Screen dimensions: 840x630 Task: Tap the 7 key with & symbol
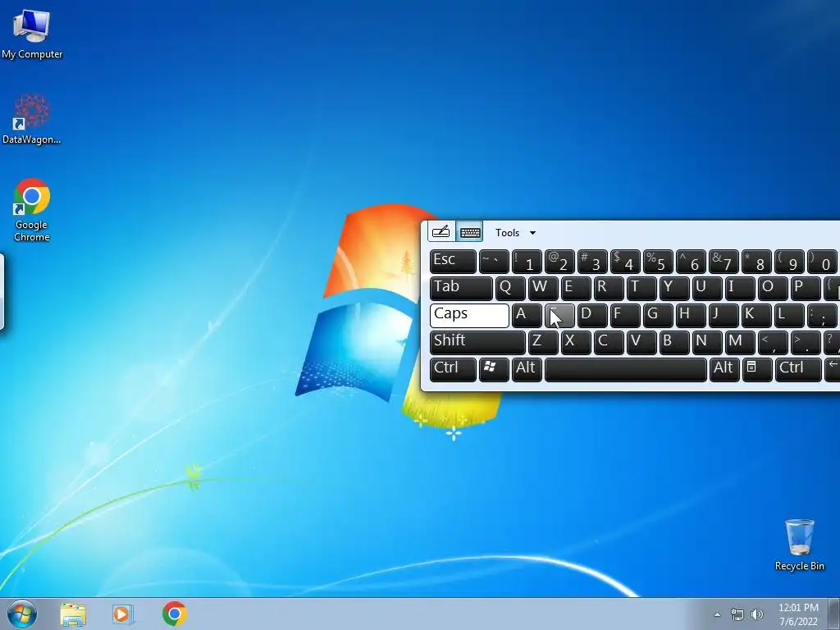(x=724, y=262)
